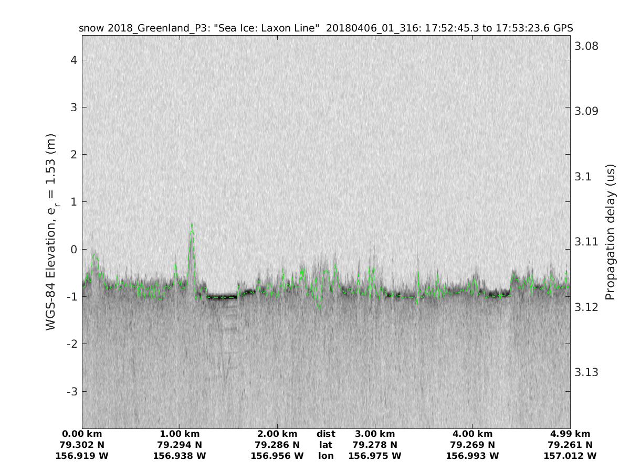
Task: Click the tallest green peak near 1 km
Action: coord(192,226)
